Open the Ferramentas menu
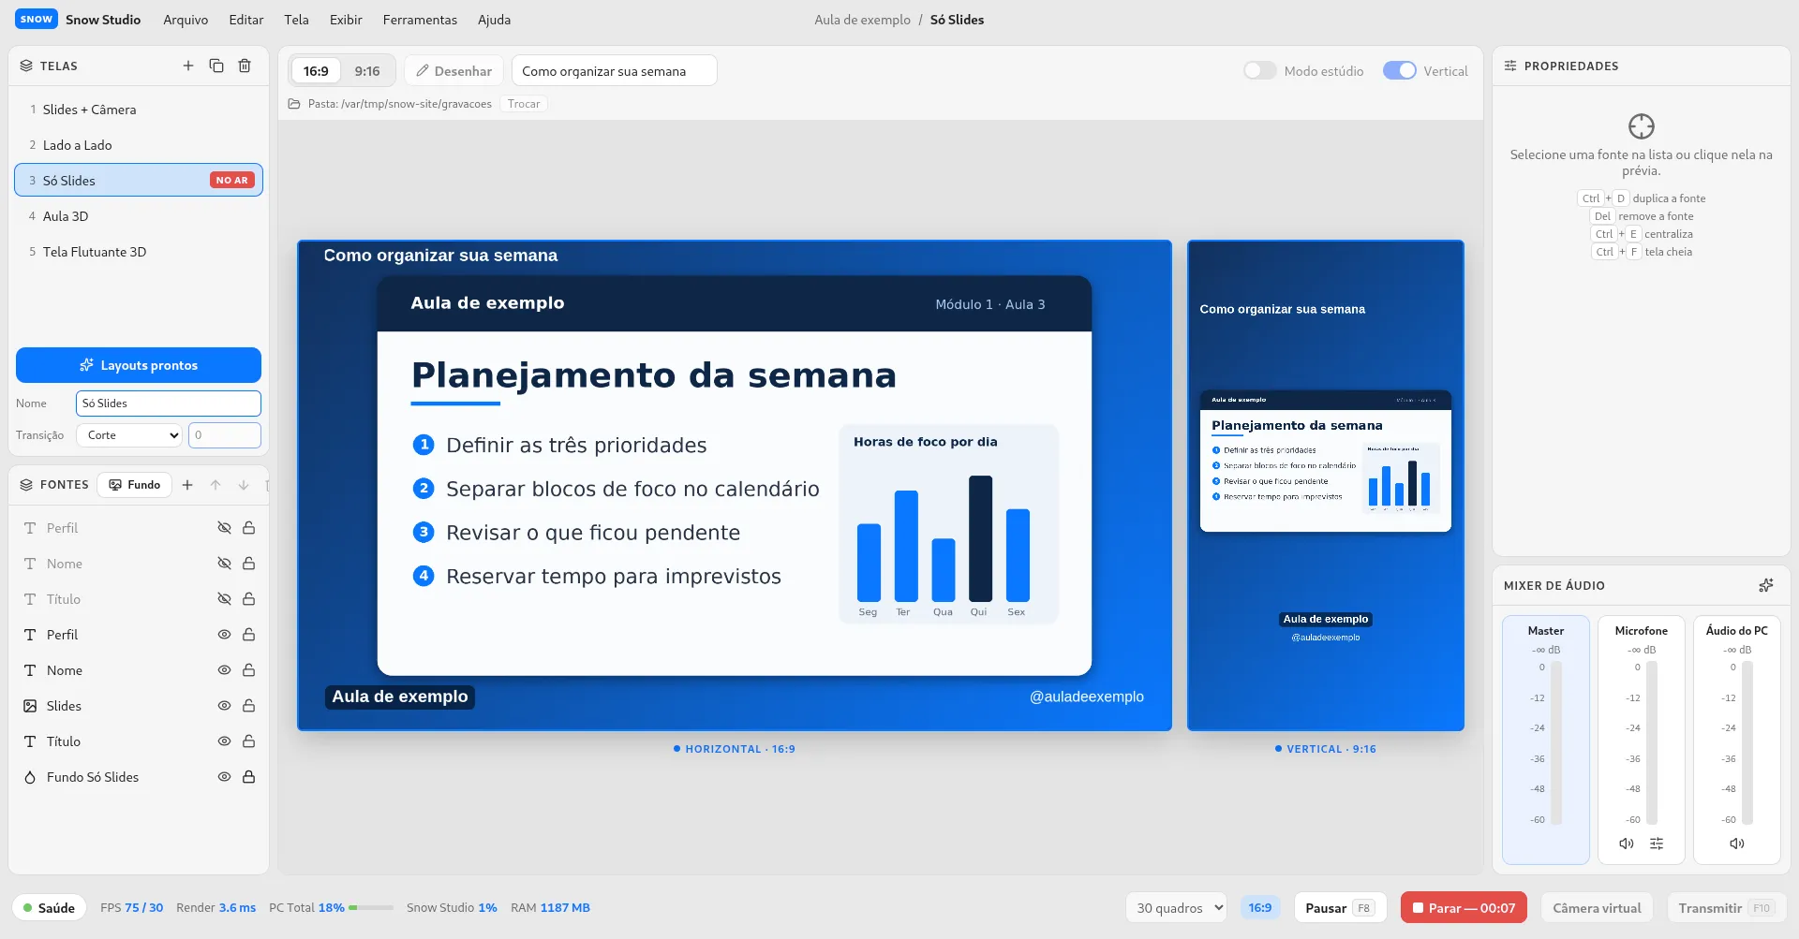Image resolution: width=1799 pixels, height=939 pixels. click(x=420, y=20)
